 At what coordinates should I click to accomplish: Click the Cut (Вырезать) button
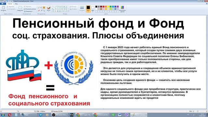point(10,6)
